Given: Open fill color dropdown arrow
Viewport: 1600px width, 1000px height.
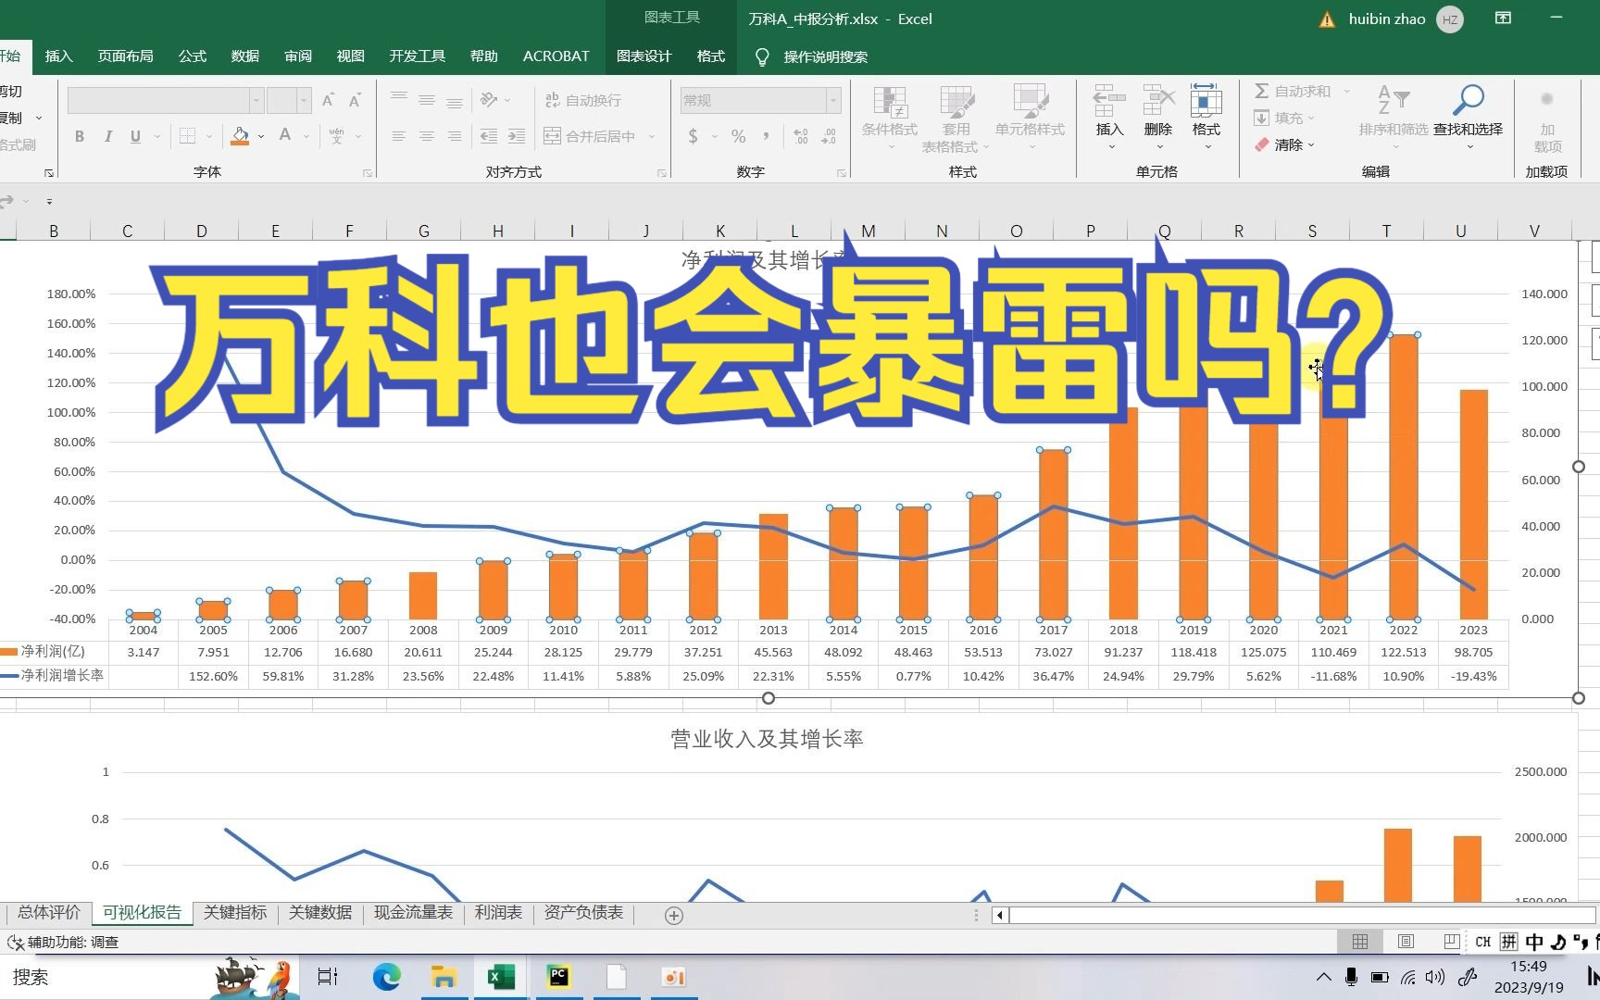Looking at the screenshot, I should click(261, 137).
